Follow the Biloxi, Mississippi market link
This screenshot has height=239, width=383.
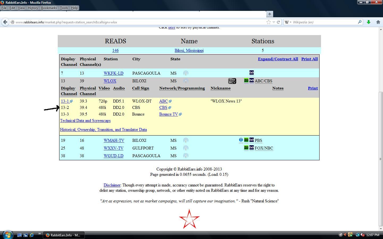click(x=189, y=50)
